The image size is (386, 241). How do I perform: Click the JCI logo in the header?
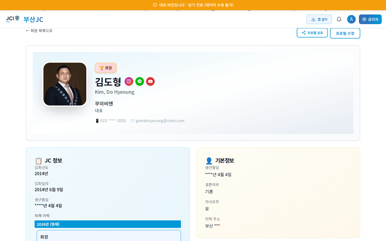pyautogui.click(x=13, y=19)
